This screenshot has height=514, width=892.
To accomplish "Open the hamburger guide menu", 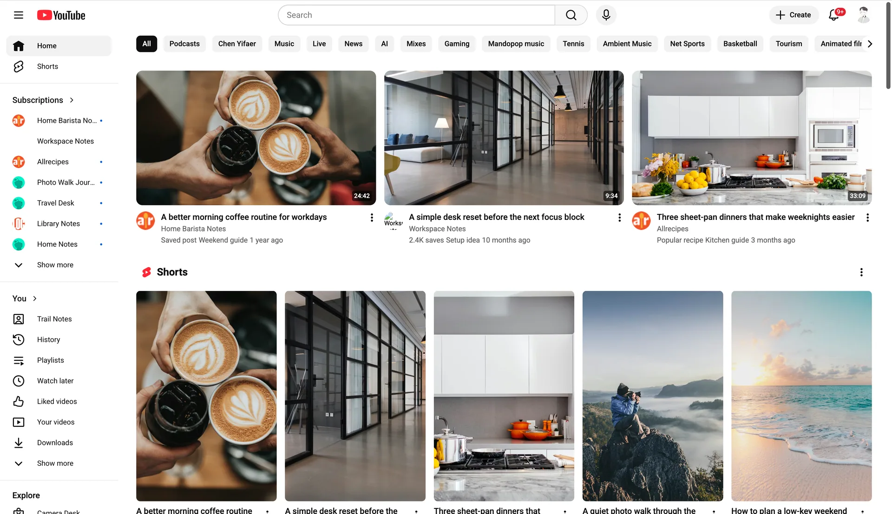I will [19, 15].
